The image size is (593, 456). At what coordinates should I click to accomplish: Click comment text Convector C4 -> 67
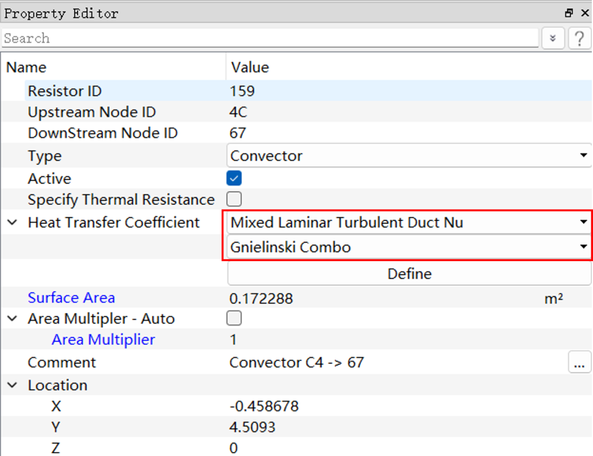296,362
